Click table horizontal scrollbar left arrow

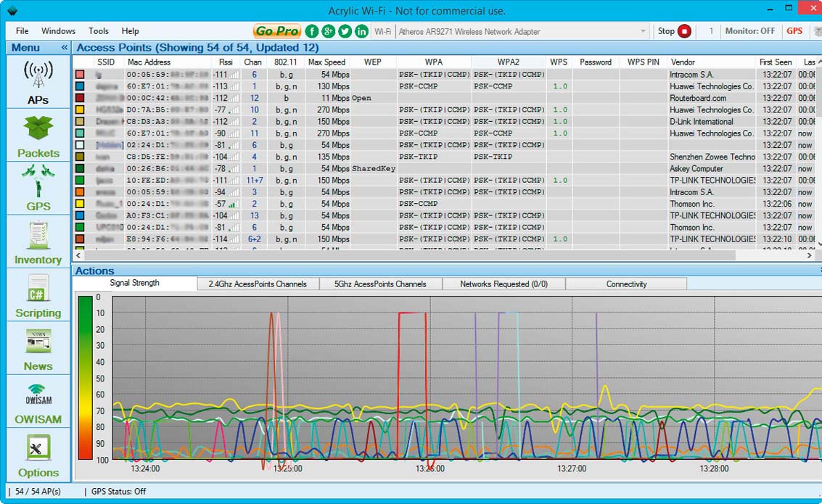coord(78,256)
